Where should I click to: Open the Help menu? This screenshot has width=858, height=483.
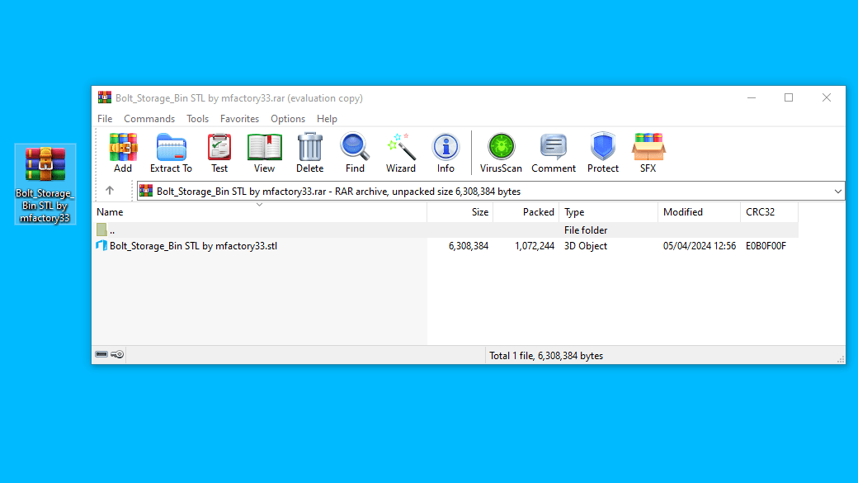(x=327, y=119)
